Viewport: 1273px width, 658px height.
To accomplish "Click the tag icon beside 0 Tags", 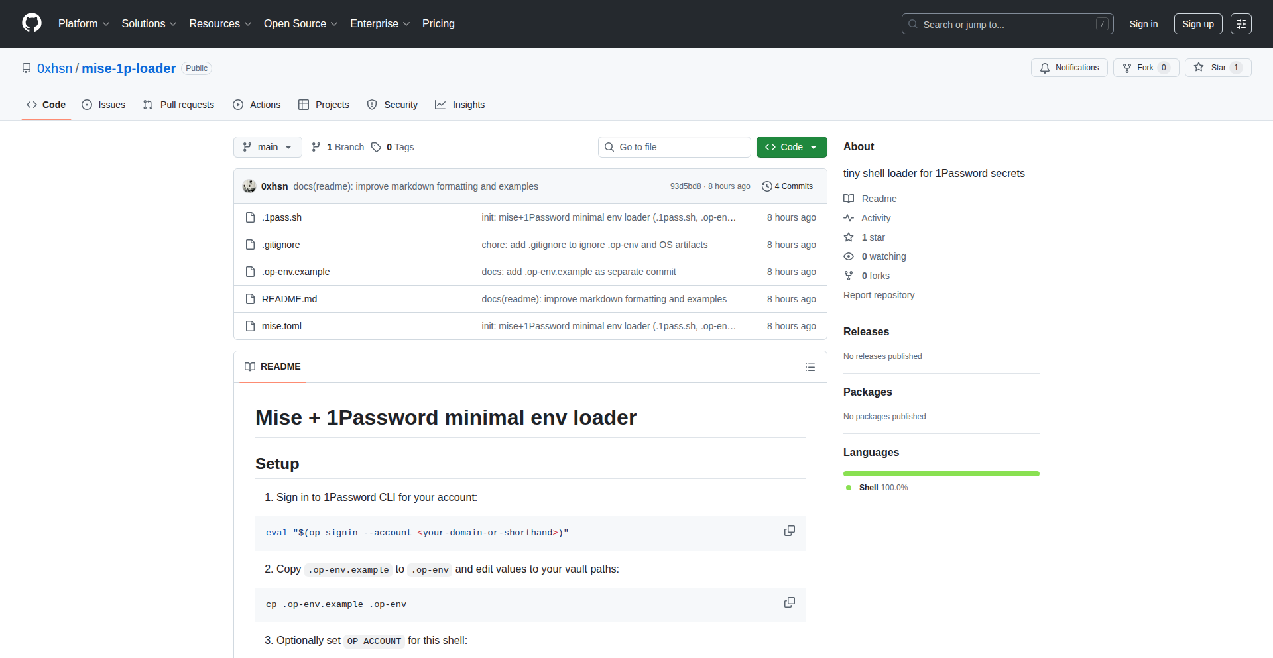I will click(376, 147).
